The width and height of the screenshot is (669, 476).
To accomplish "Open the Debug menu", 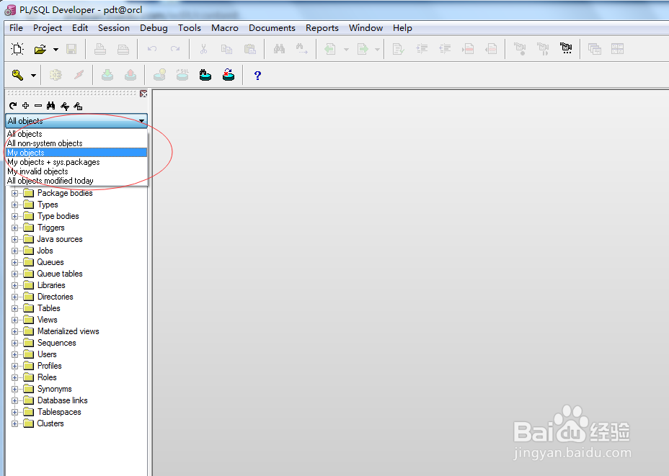I will click(154, 27).
